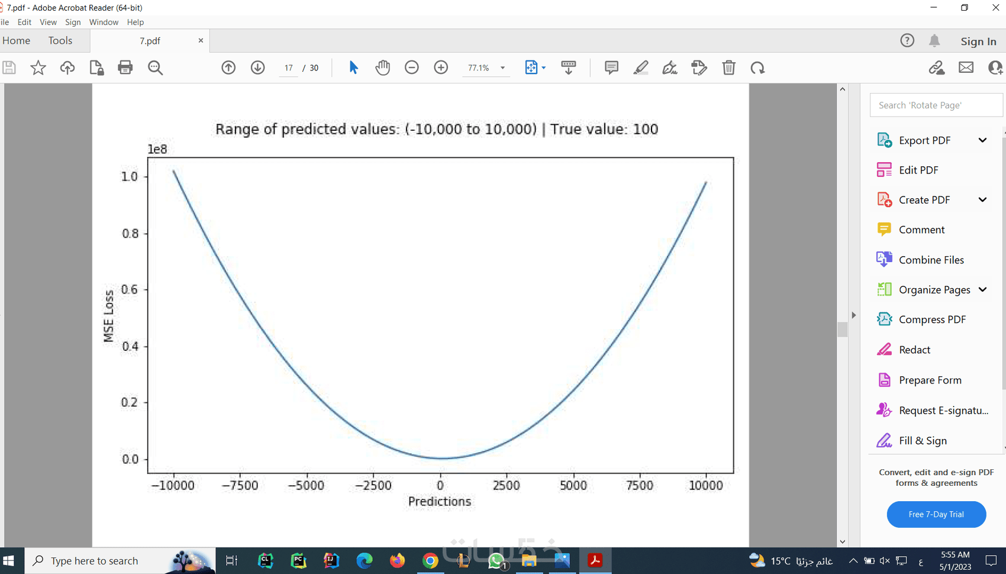Click the share link icon
1006x574 pixels.
[x=936, y=67]
